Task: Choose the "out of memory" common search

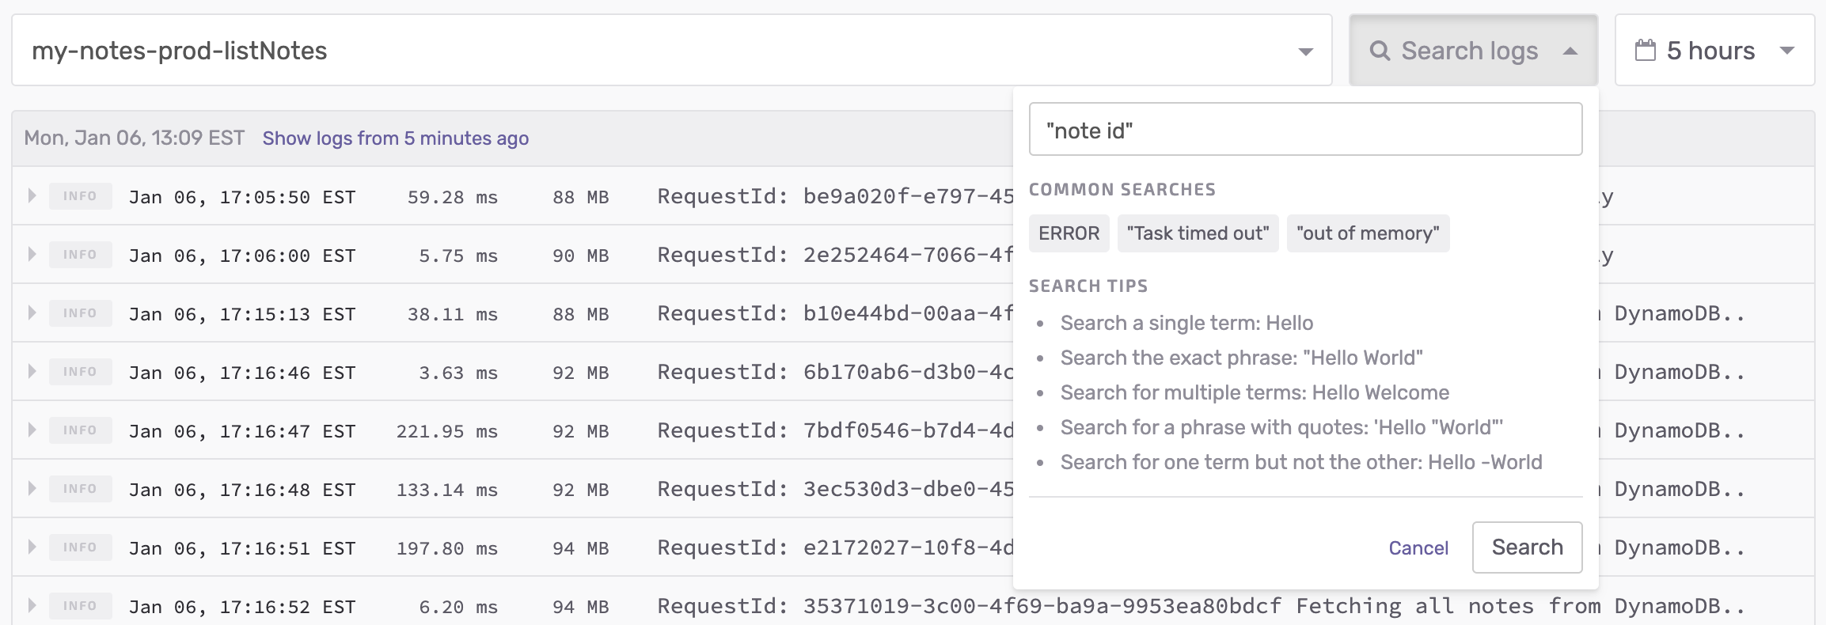Action: 1368,233
